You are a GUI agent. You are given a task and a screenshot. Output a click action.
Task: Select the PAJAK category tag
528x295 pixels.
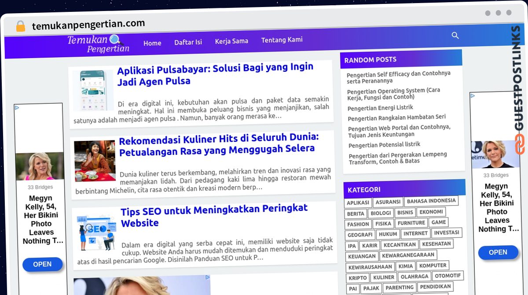tap(371, 288)
